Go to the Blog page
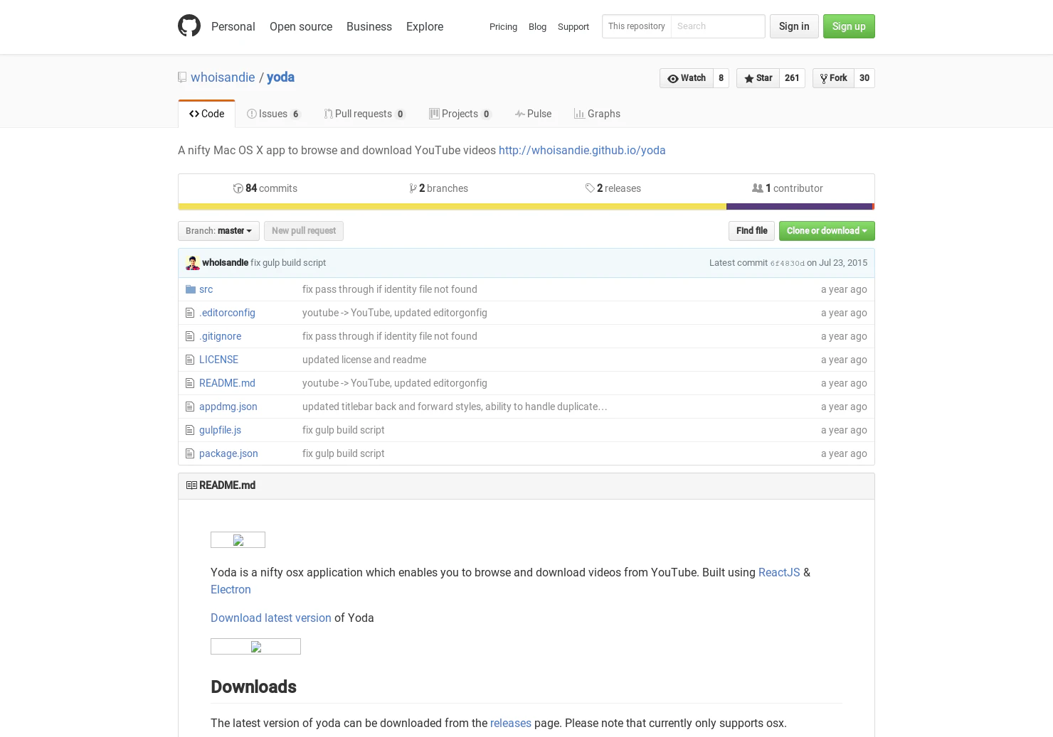Viewport: 1053px width, 737px height. point(537,26)
